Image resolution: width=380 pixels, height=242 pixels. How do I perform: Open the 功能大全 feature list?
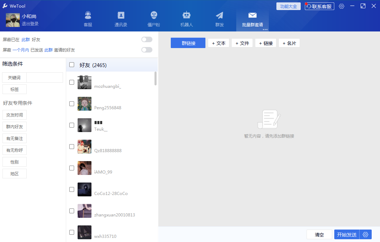point(288,6)
